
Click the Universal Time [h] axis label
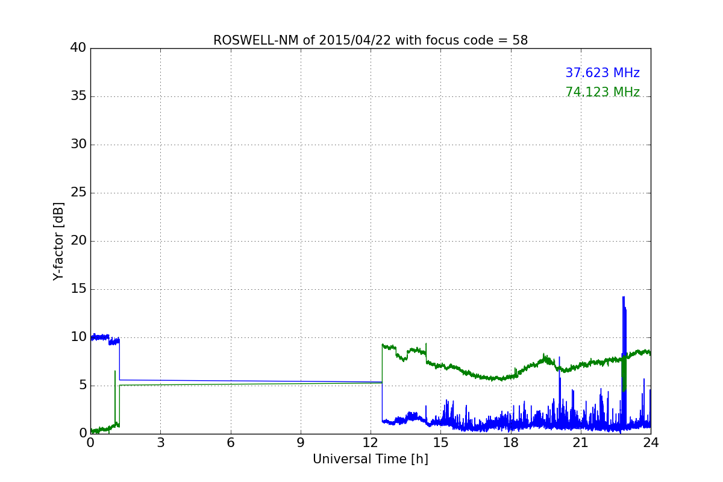[371, 459]
